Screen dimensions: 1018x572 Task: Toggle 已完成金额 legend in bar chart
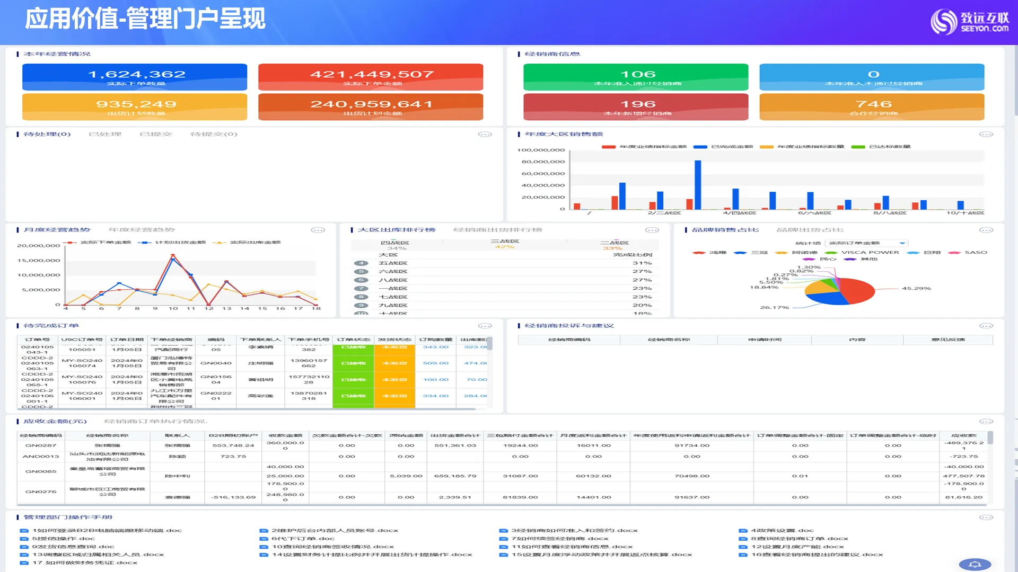point(723,147)
